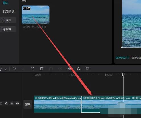Mute the track with the speaker icon
Viewport: 141px width, 118px height.
coord(17,103)
